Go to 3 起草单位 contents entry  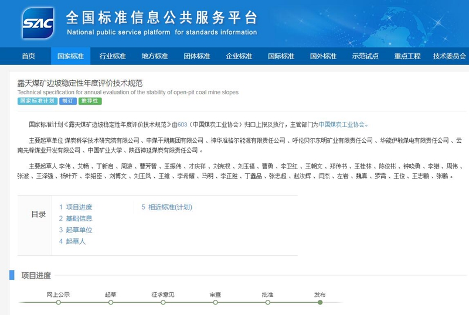[x=76, y=230]
